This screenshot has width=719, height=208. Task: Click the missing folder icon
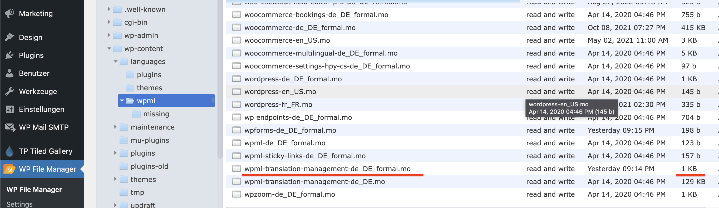click(136, 114)
